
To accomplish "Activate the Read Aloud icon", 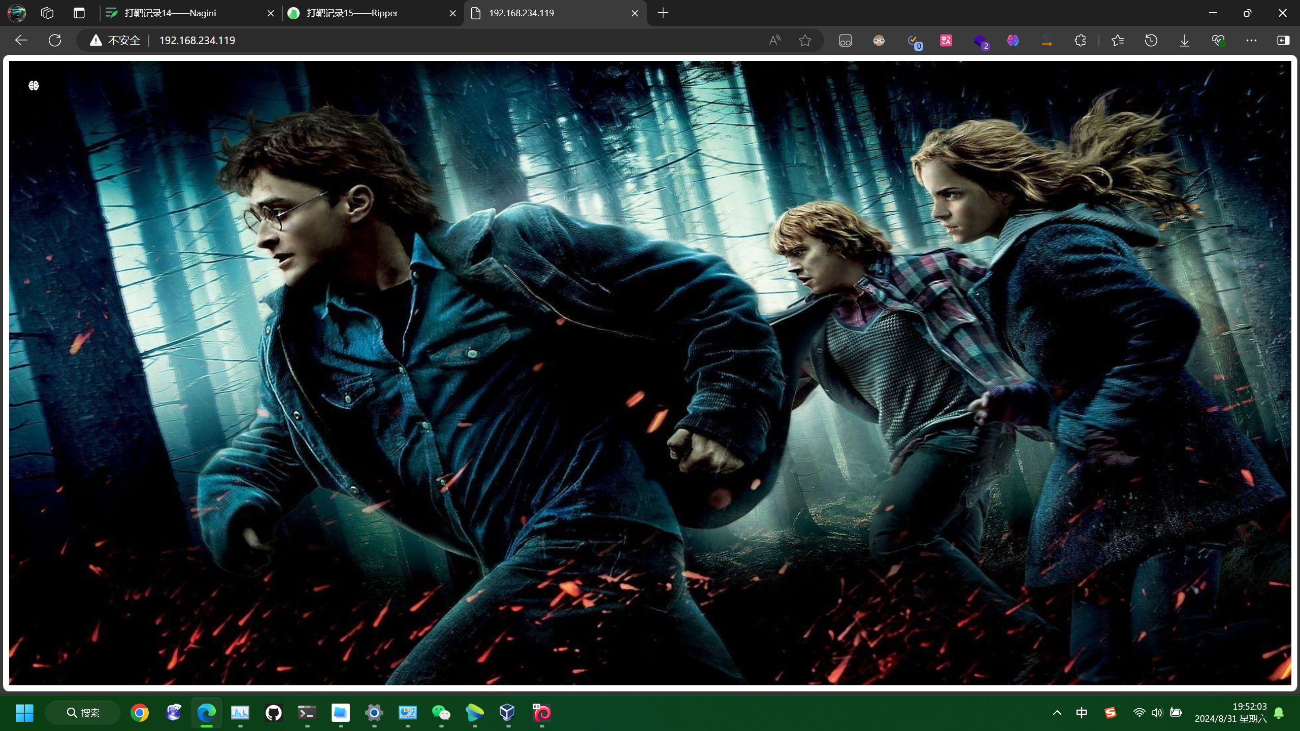I will 774,40.
